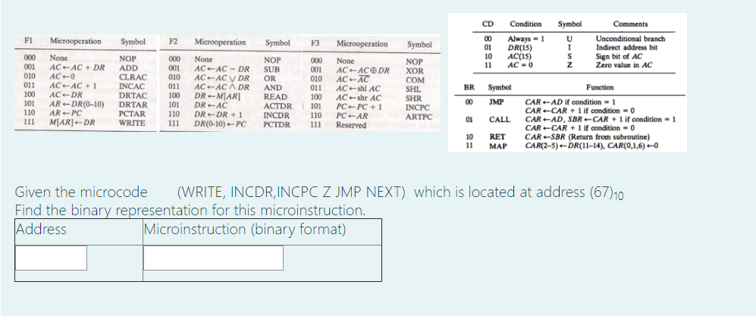
Task: Click the 'Given the microcode' text
Action: click(81, 192)
